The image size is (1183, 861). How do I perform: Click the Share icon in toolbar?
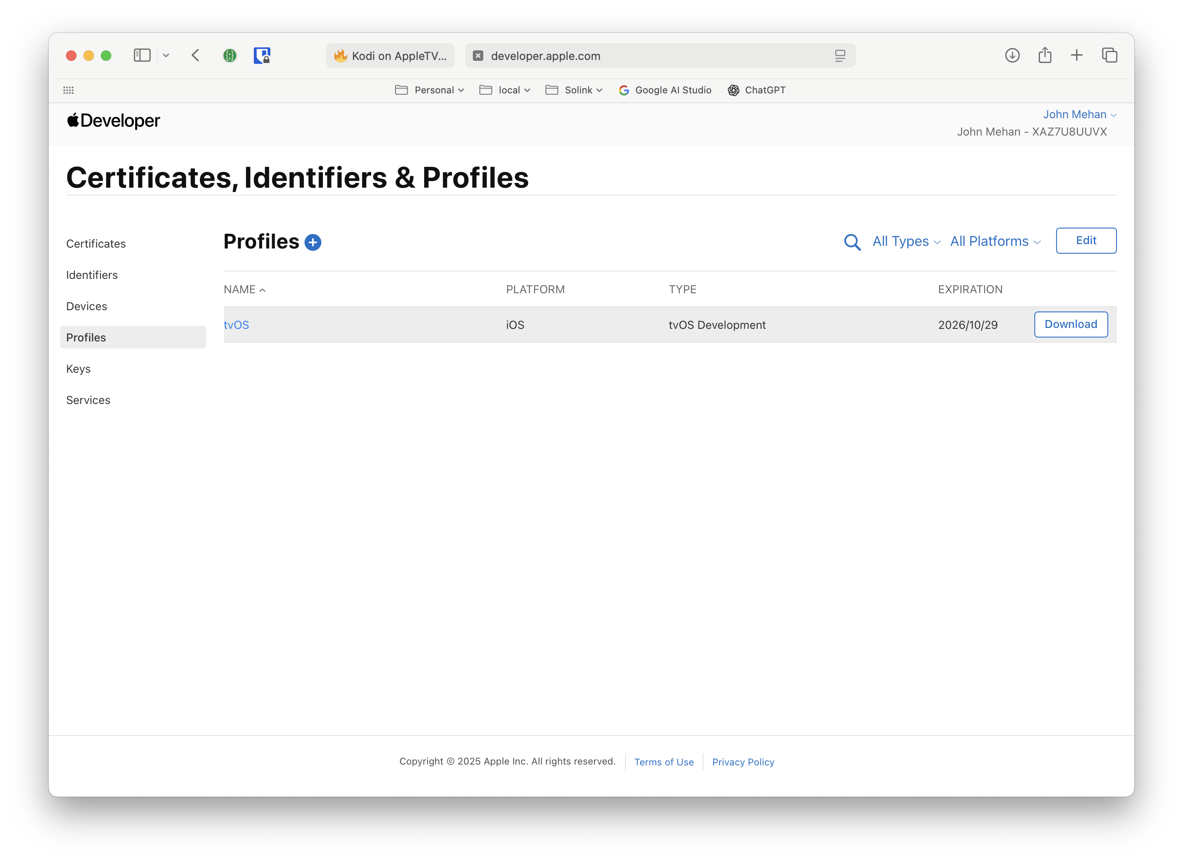1044,55
